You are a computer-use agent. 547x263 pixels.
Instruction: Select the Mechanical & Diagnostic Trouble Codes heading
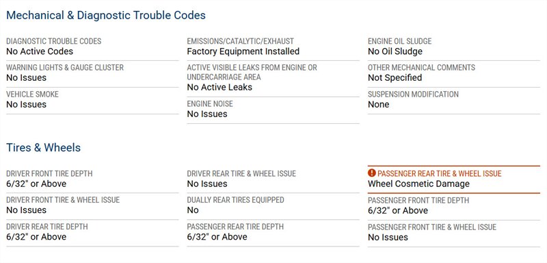(106, 15)
